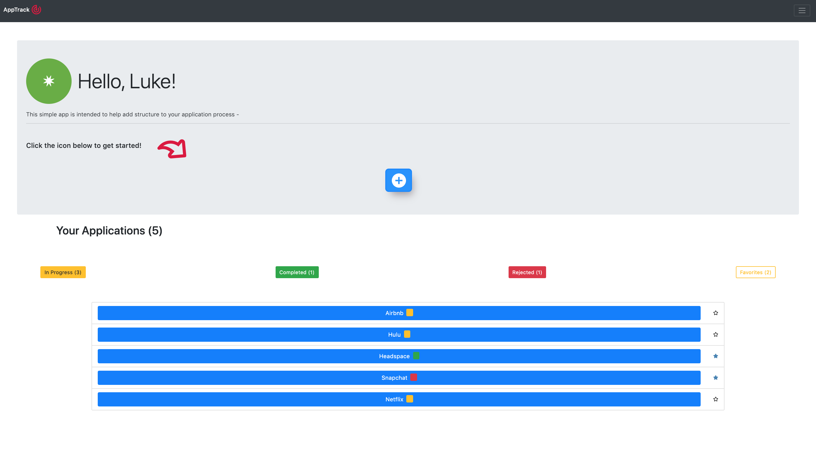
Task: Favorite the Hulu application
Action: [716, 334]
